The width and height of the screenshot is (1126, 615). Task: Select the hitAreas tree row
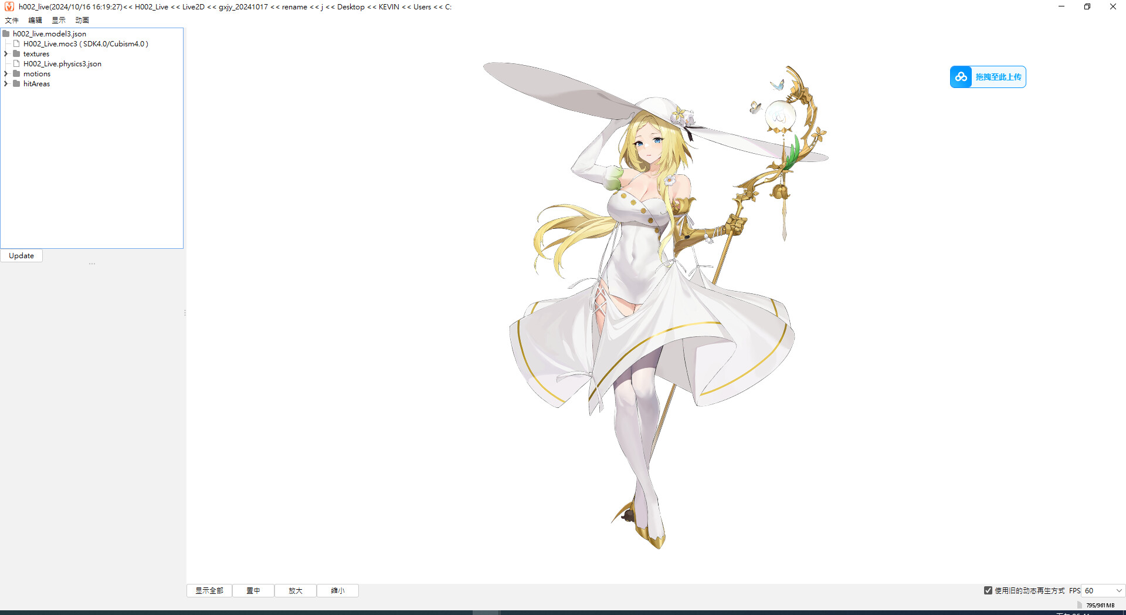tap(36, 83)
